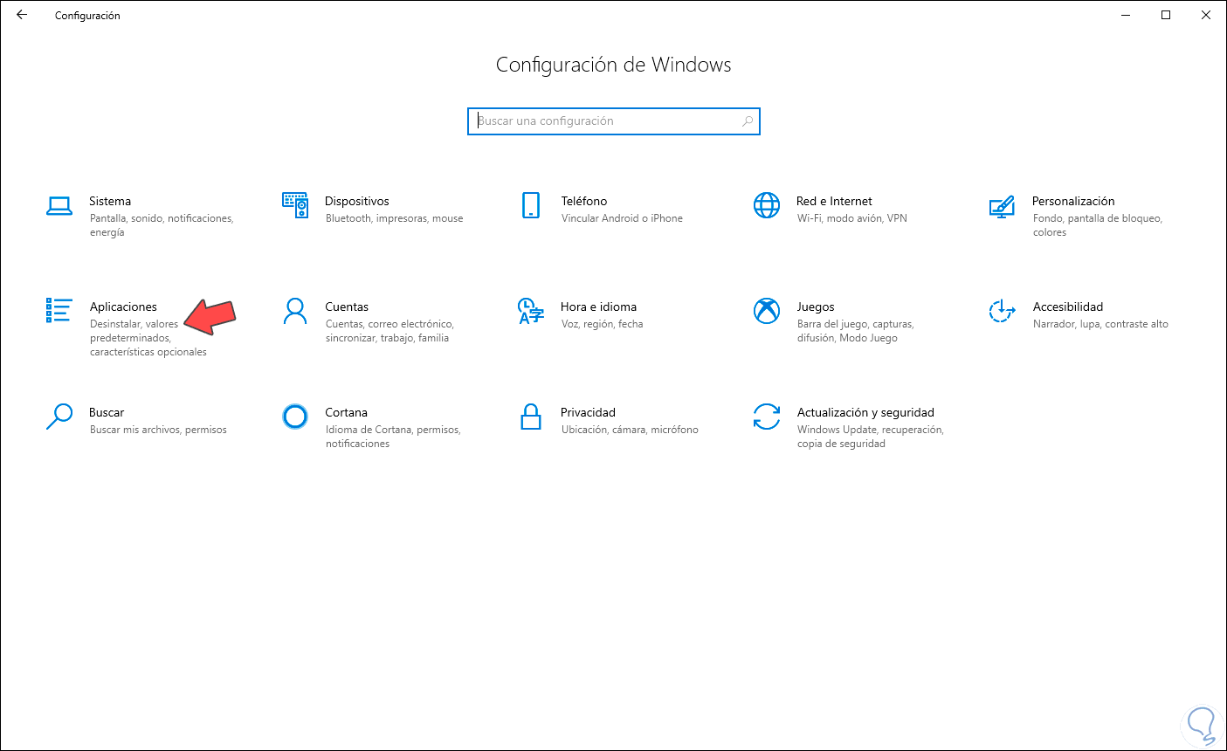Select the Cortana circle icon
This screenshot has width=1227, height=751.
point(295,417)
